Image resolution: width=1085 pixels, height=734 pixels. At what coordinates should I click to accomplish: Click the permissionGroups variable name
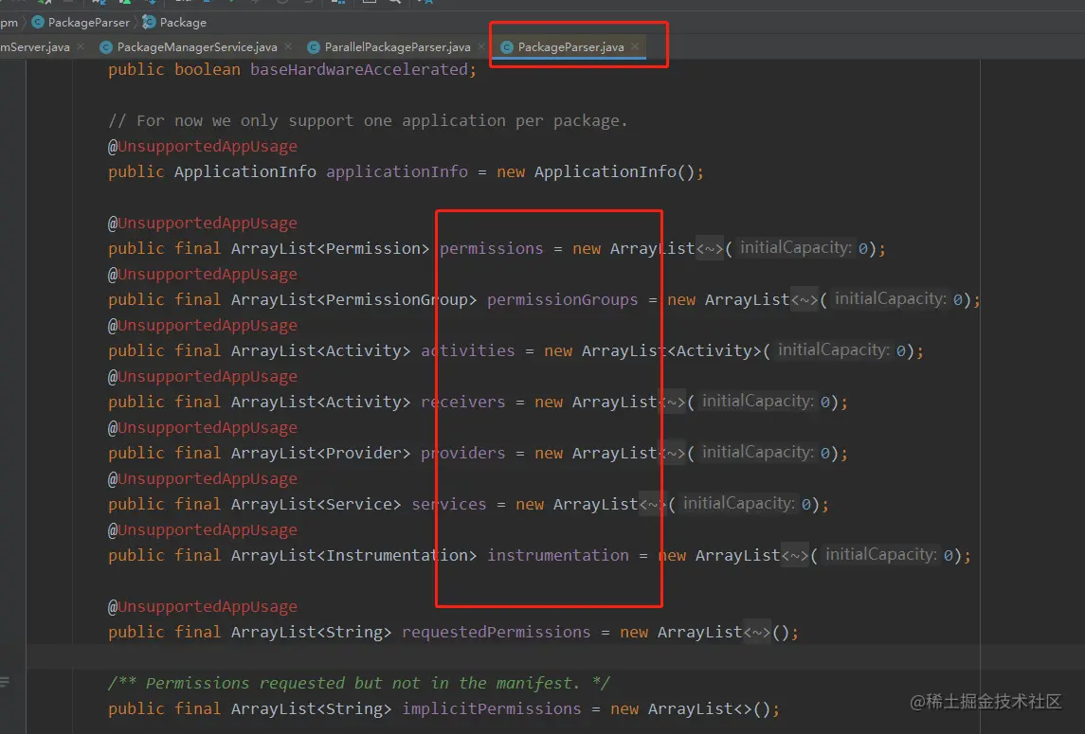click(563, 299)
